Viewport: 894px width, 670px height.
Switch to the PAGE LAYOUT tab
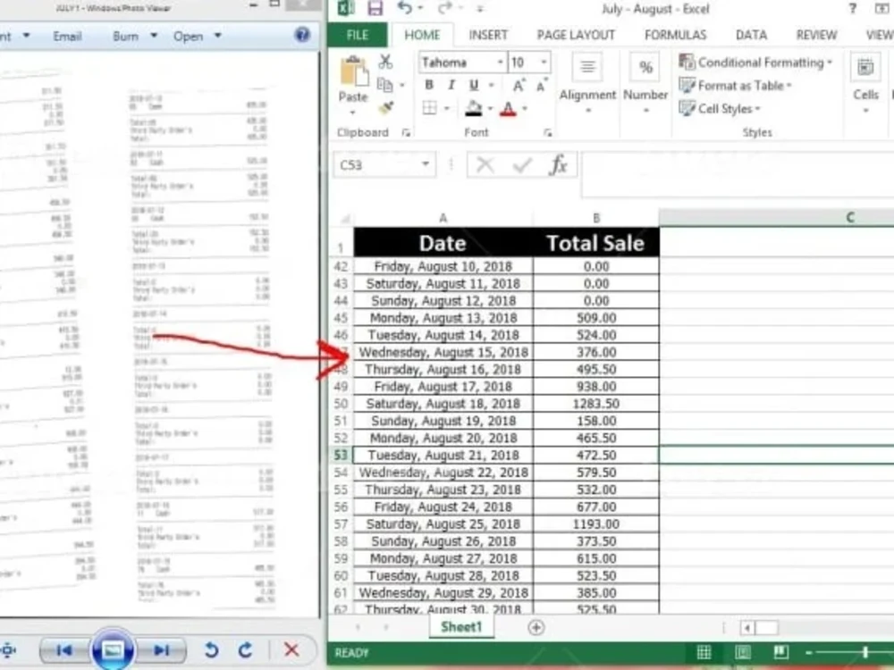(576, 36)
